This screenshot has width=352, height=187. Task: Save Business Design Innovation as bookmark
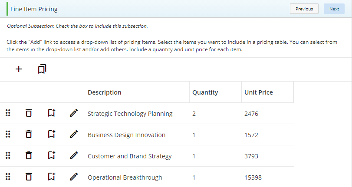click(52, 134)
